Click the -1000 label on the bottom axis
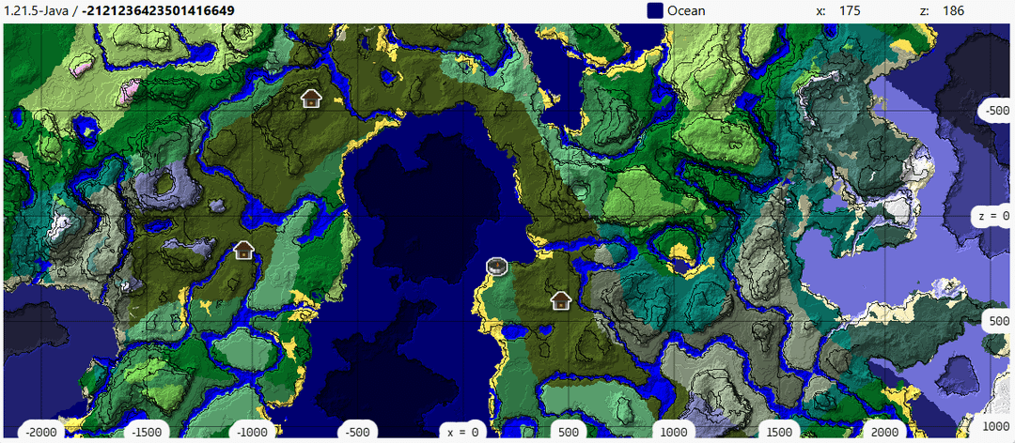The height and width of the screenshot is (443, 1015). 253,432
